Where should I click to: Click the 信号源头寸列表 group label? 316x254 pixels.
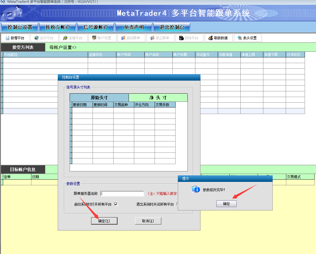(x=78, y=87)
